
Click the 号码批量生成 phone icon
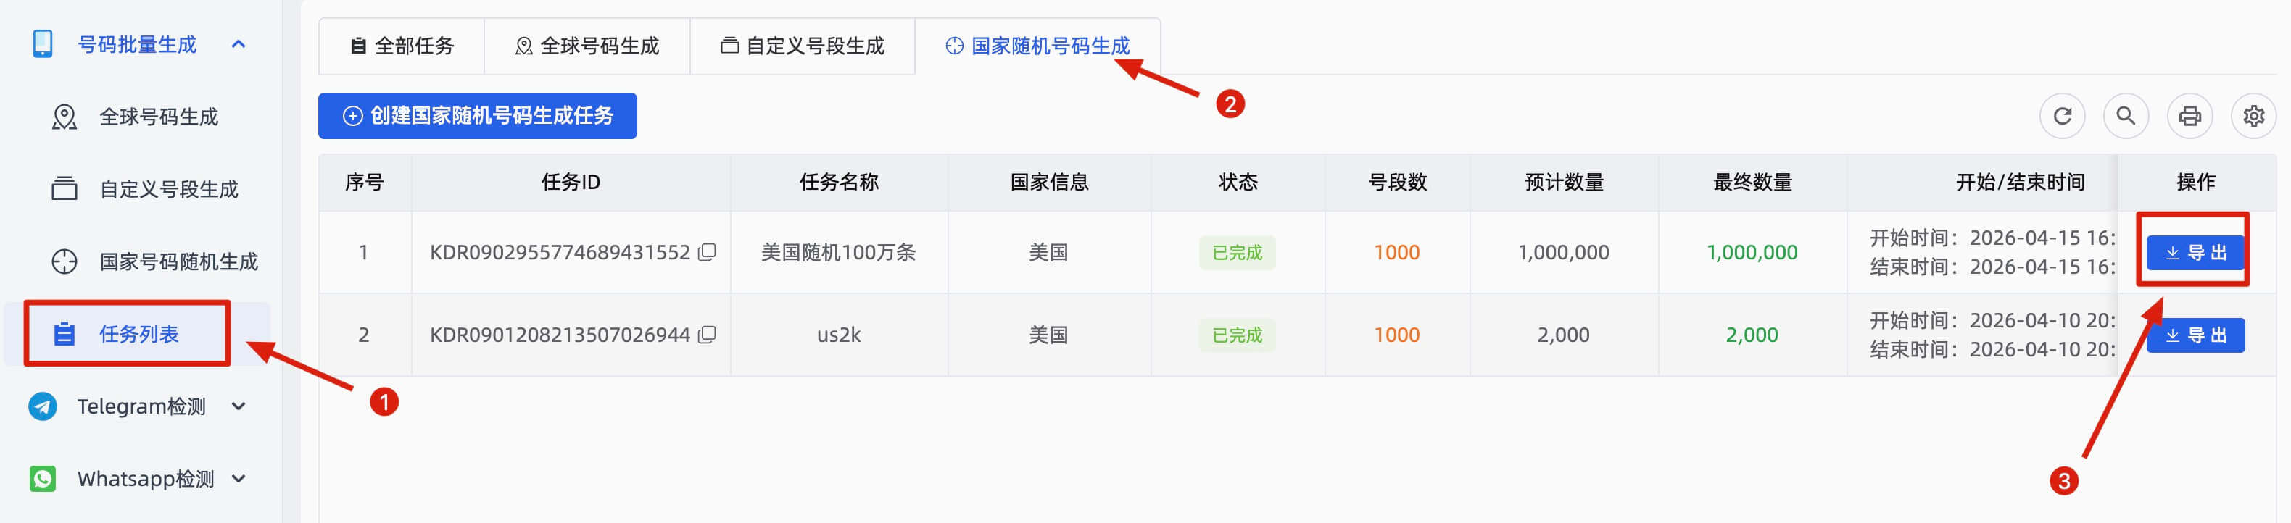click(38, 43)
